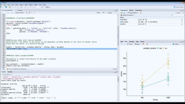The height and width of the screenshot is (104, 185).
Task: Clear the Environment with the broom icon
Action: point(141,13)
